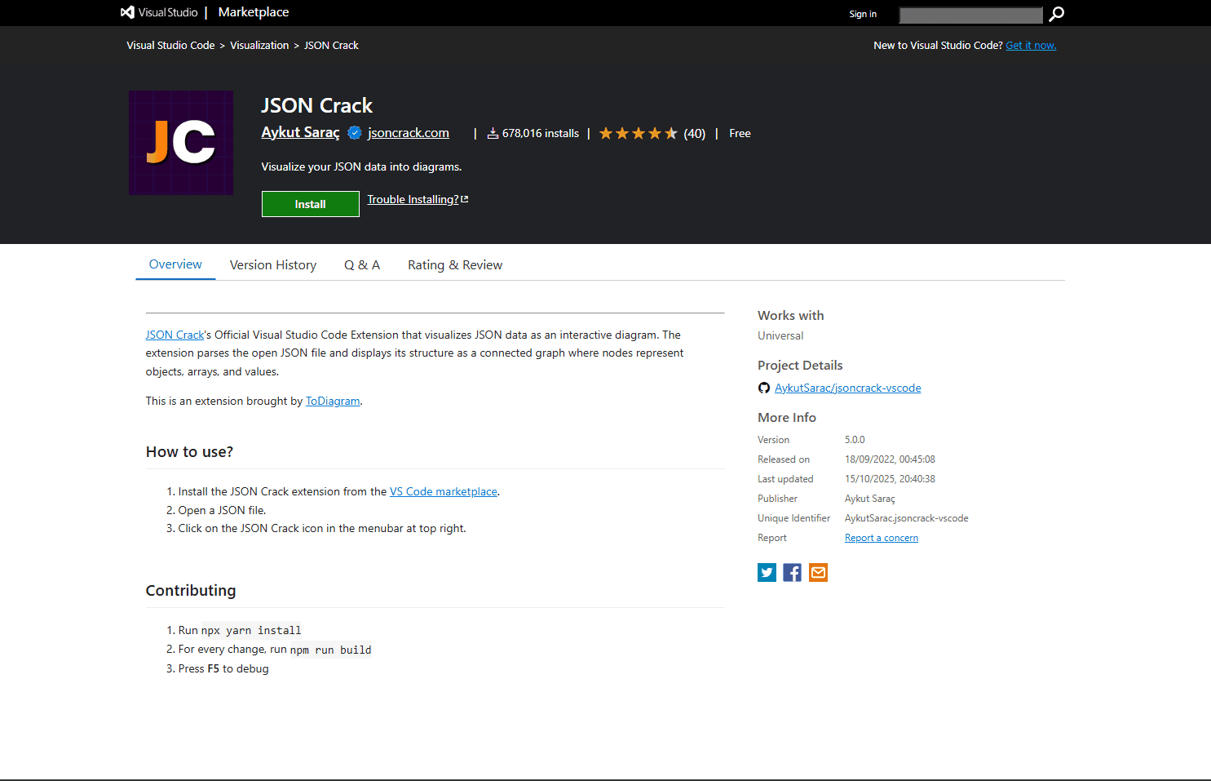Click inside the search input field
Viewport: 1211px width, 781px height.
(970, 15)
